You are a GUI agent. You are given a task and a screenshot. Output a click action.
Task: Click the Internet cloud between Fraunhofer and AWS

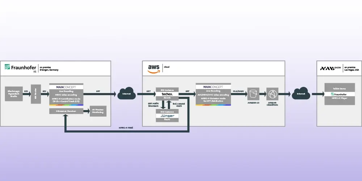tap(126, 93)
